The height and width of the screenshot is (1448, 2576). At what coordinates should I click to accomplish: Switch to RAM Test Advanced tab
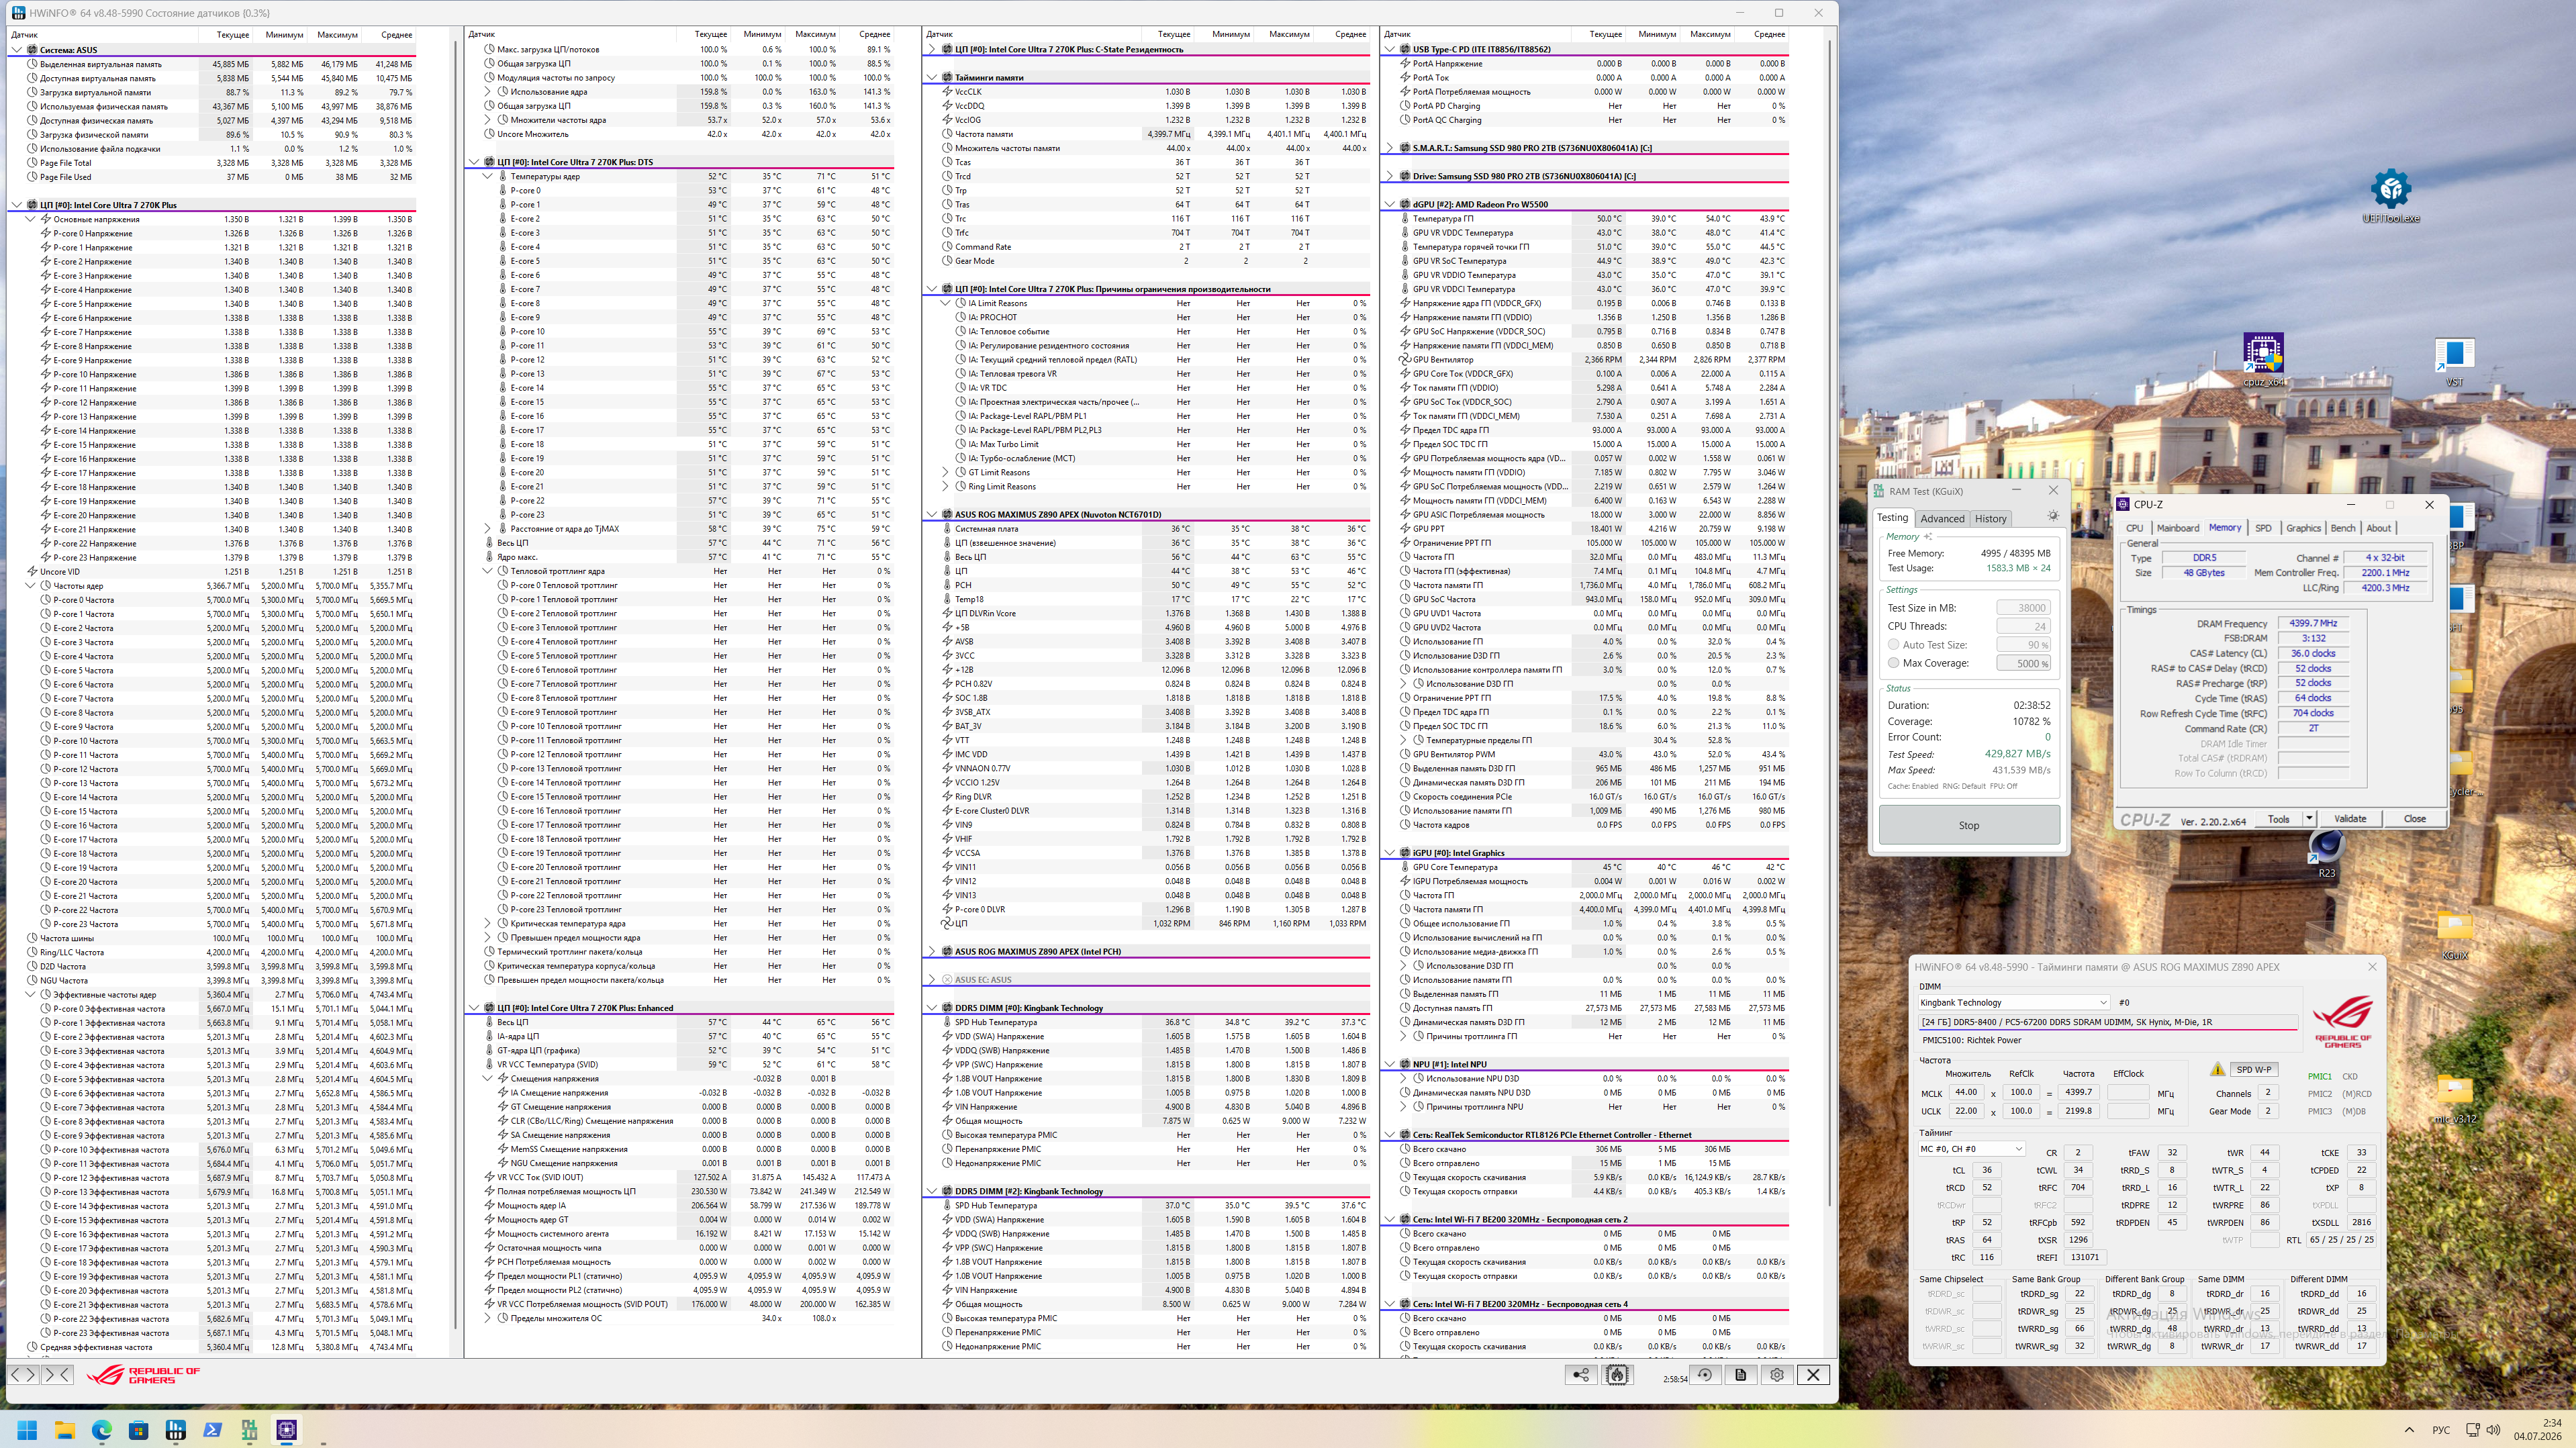[x=1942, y=519]
